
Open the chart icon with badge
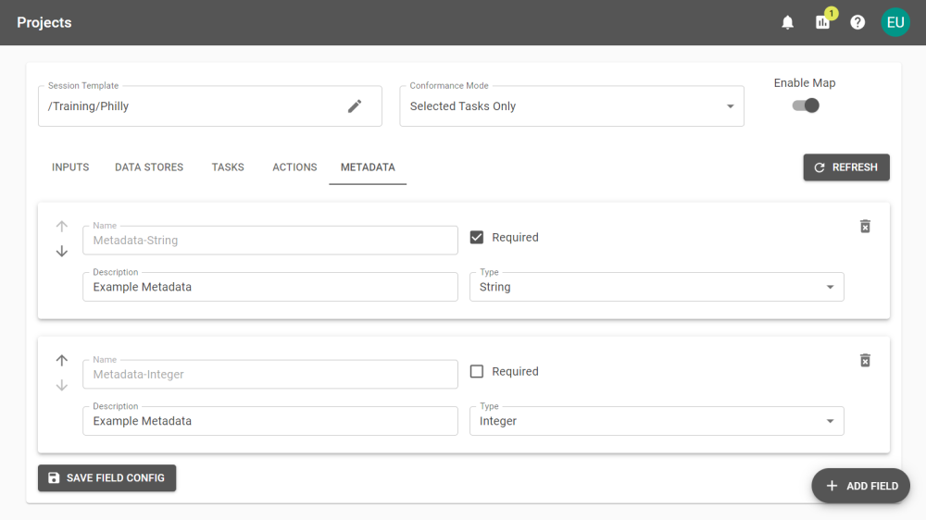click(822, 22)
